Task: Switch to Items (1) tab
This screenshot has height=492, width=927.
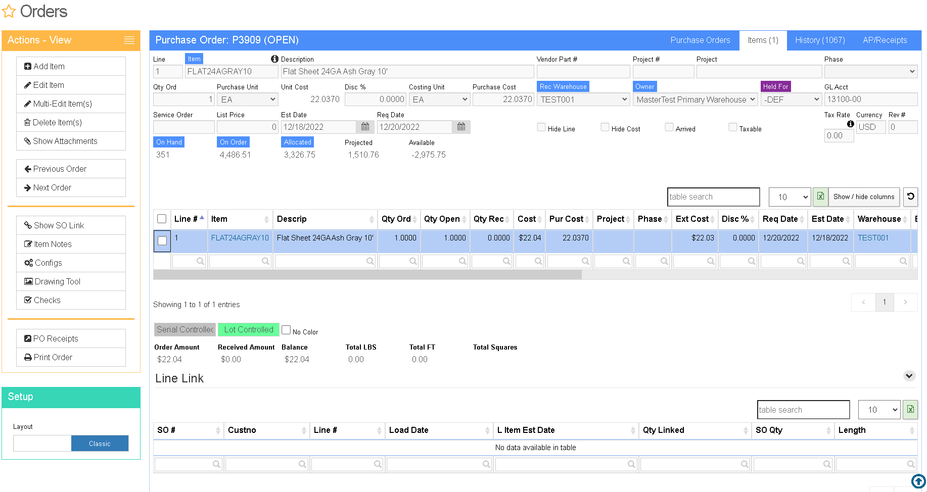Action: (763, 40)
